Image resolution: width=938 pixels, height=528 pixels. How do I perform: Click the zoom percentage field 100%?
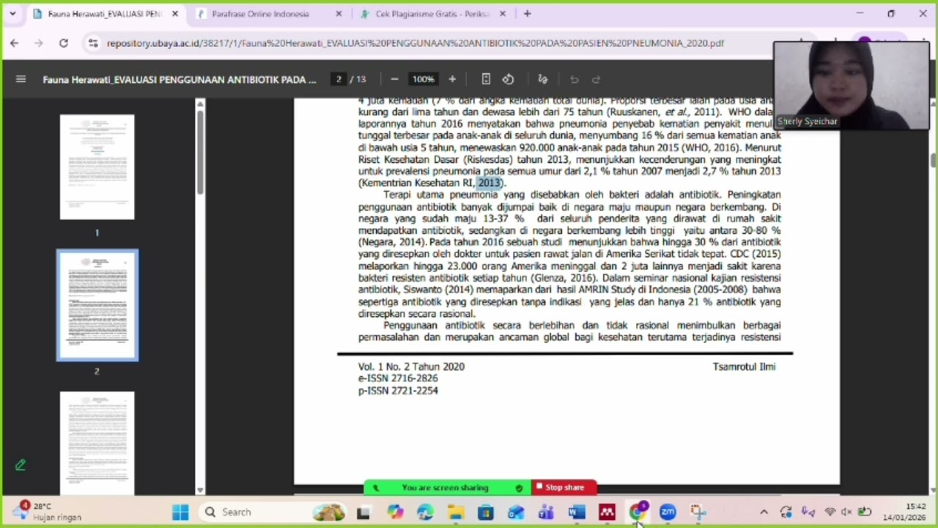[x=423, y=79]
